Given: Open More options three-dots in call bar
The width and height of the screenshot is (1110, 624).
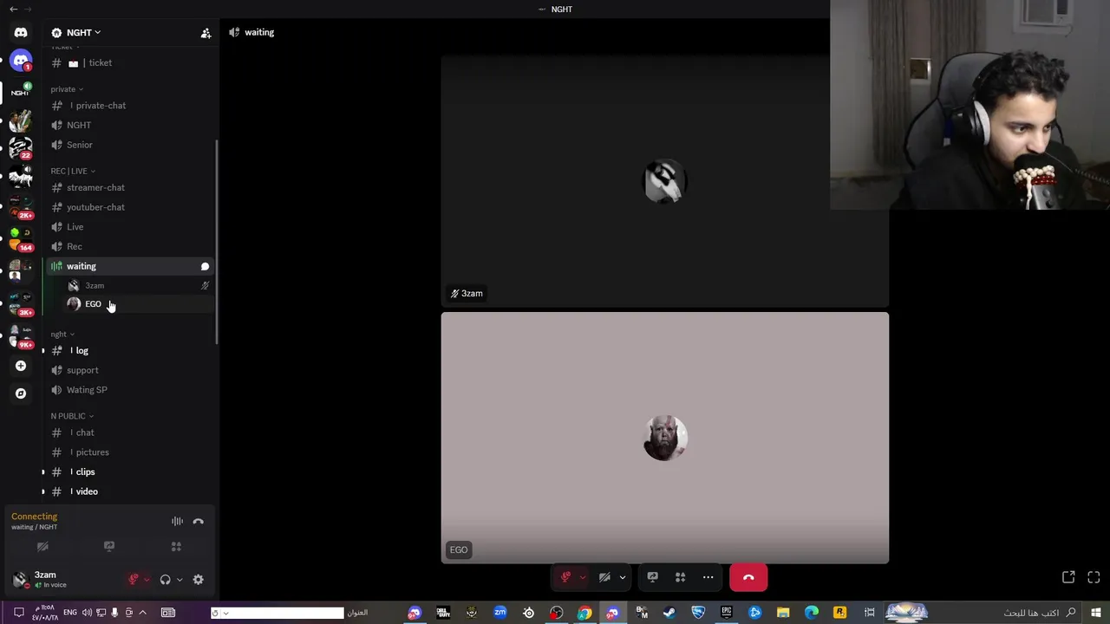Looking at the screenshot, I should pos(708,577).
